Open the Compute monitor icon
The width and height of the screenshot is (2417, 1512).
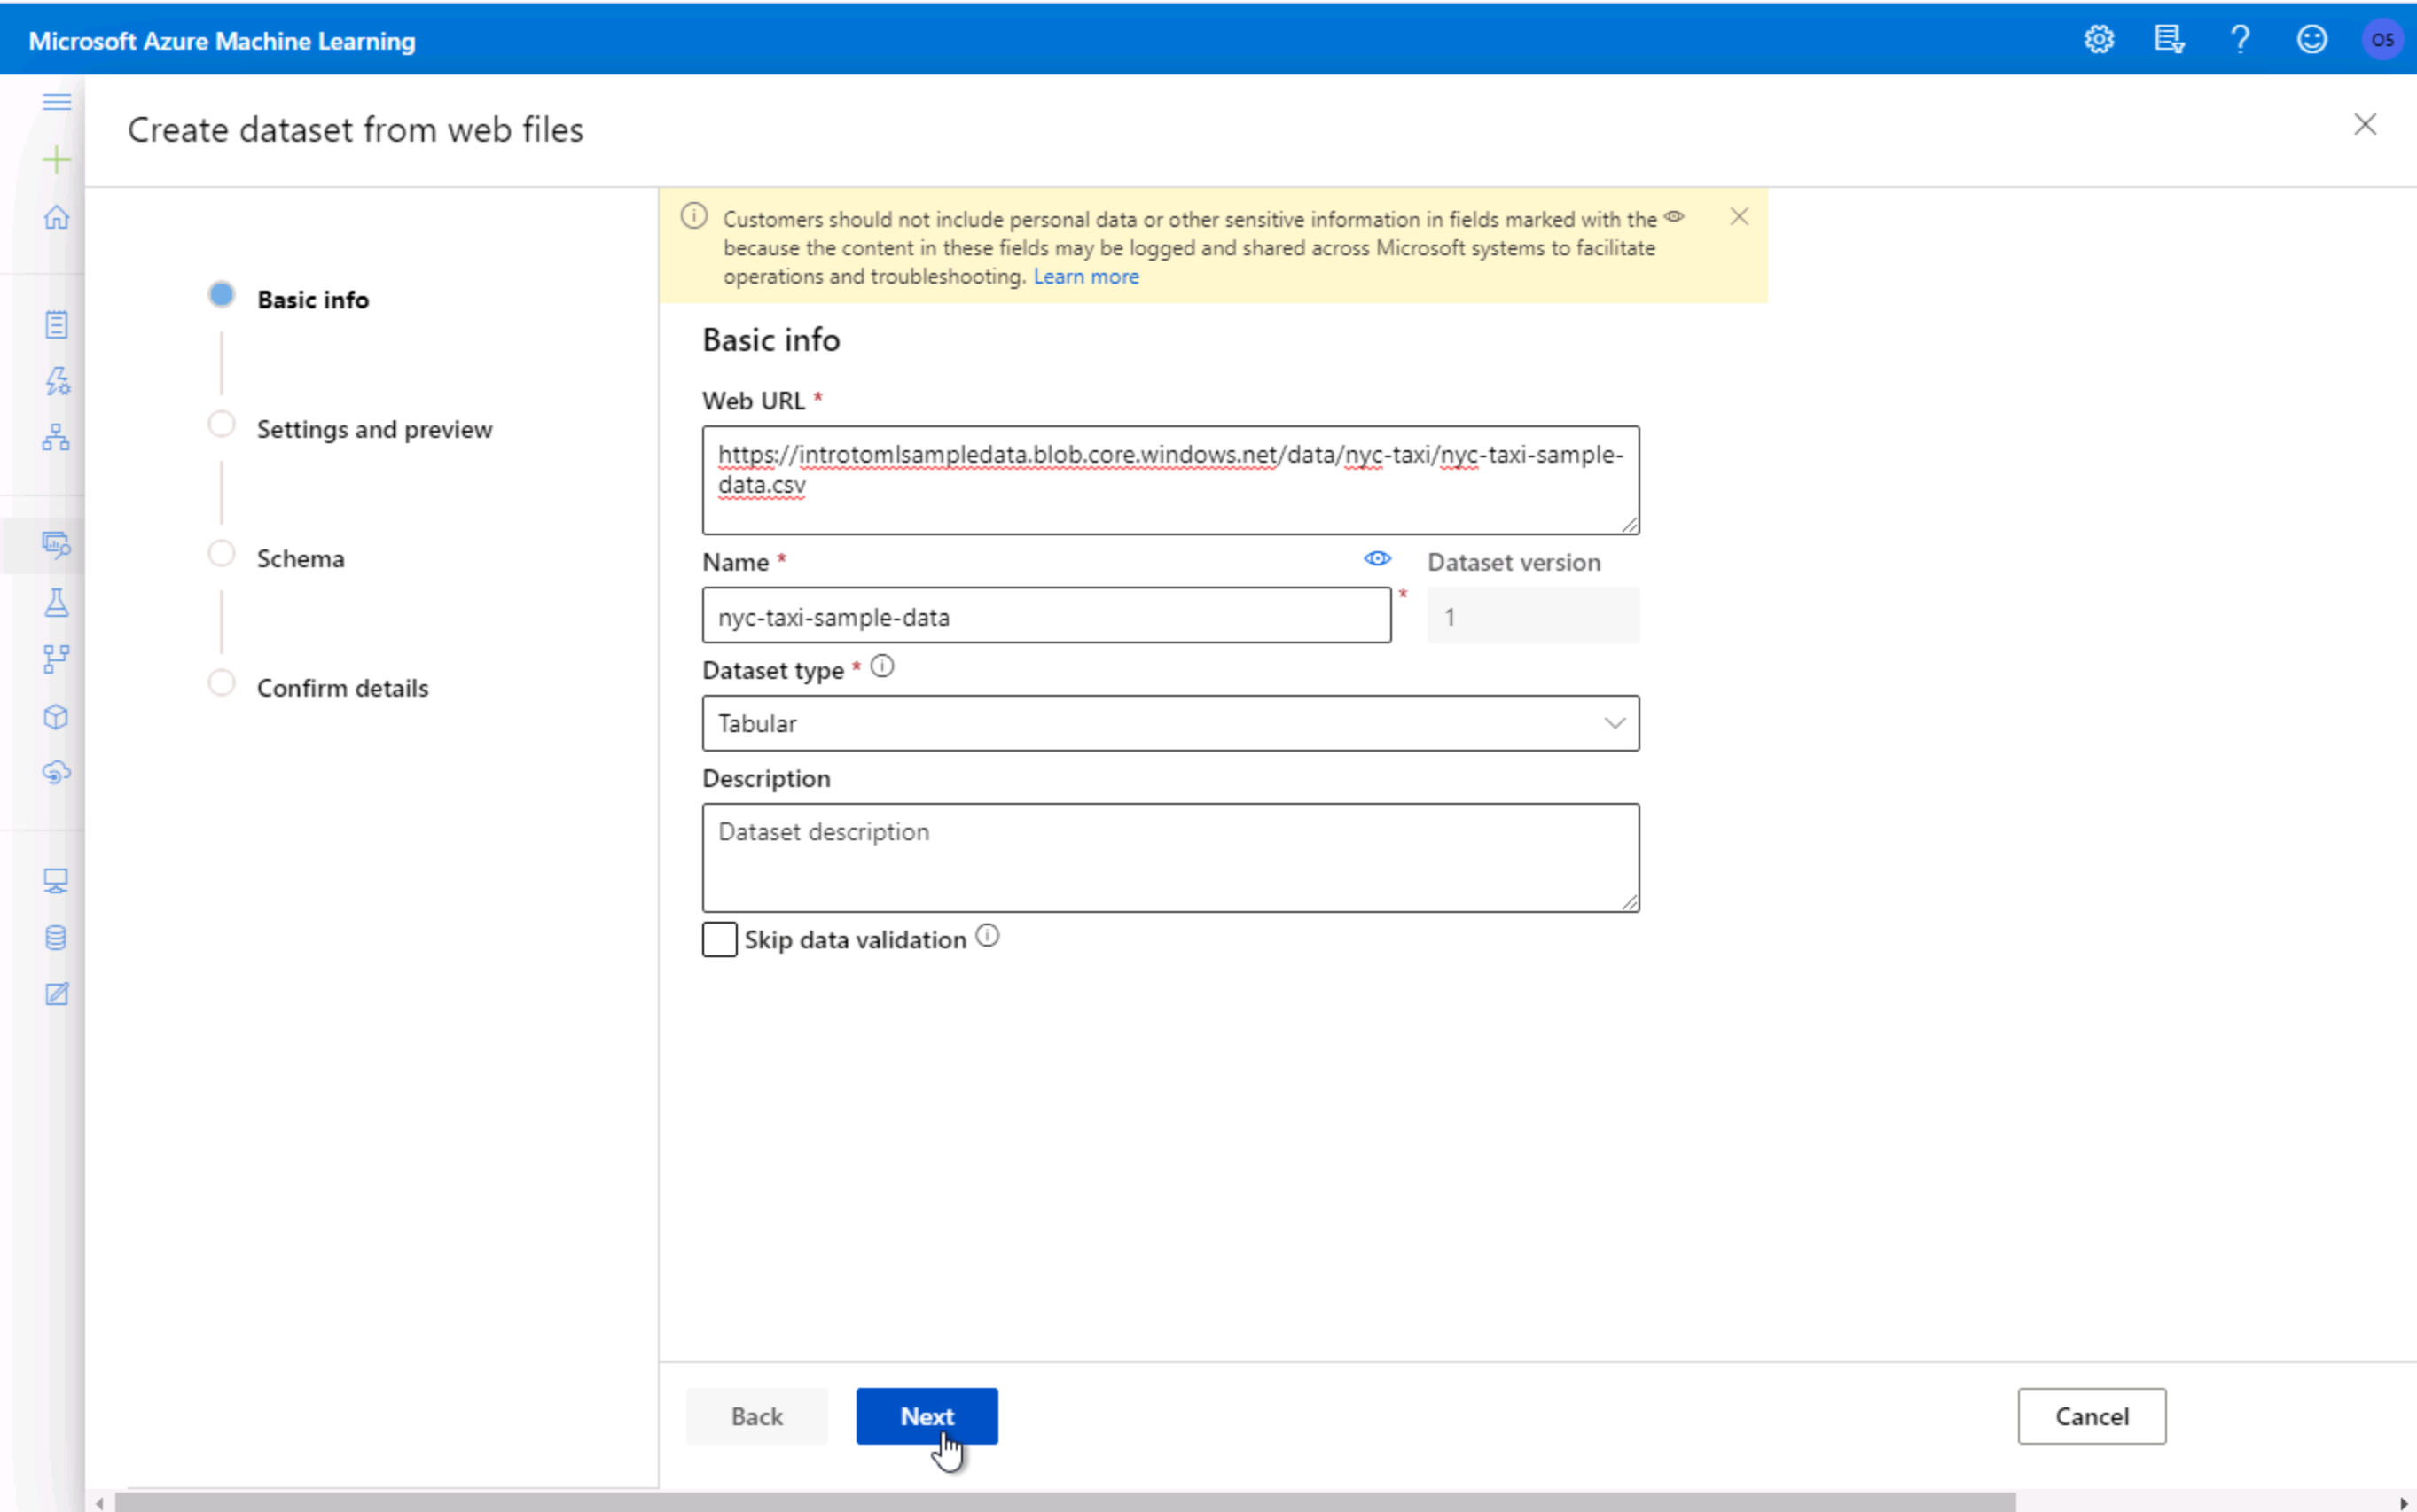tap(56, 880)
